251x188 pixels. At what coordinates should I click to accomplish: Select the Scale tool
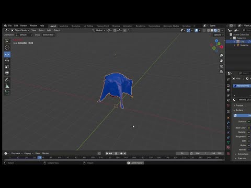(7, 67)
